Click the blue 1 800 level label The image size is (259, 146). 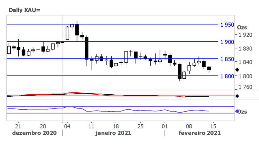(x=227, y=76)
